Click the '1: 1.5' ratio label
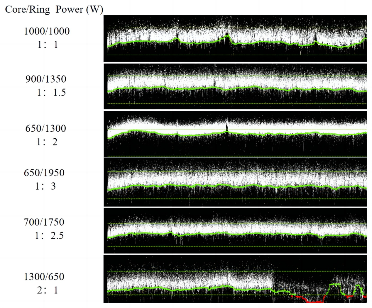Screen dimensions: 372x308 51,93
